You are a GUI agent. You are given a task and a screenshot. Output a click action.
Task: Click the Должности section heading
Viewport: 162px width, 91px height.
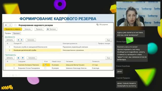(x=10, y=37)
